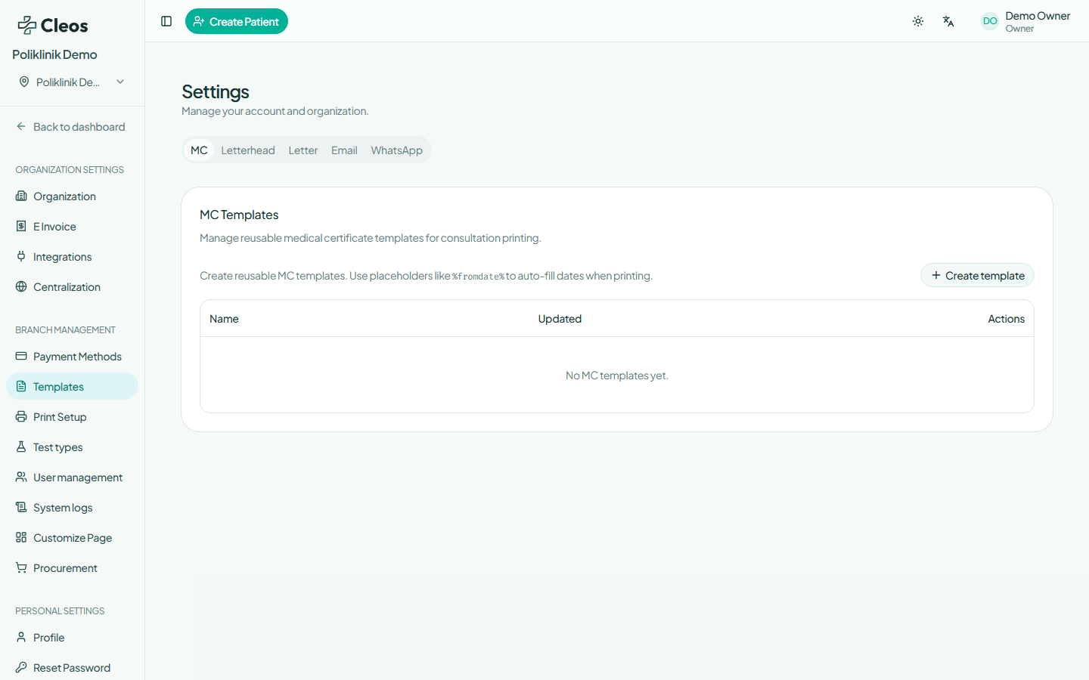Click the Reset Password key icon
This screenshot has width=1089, height=680.
point(21,668)
